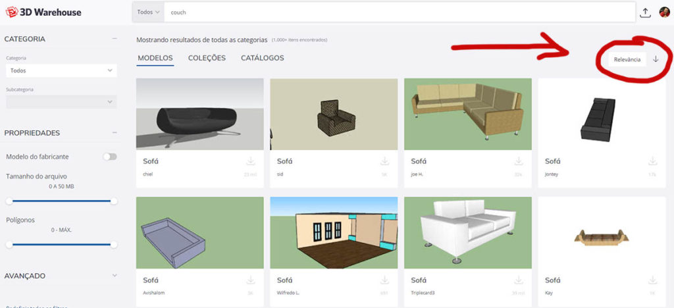The height and width of the screenshot is (308, 674).
Task: Open the Todos search scope dropdown
Action: pyautogui.click(x=148, y=12)
